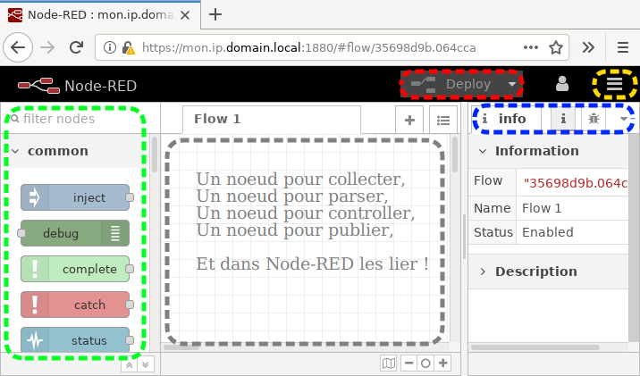Select the catch node in the palette

(x=75, y=305)
